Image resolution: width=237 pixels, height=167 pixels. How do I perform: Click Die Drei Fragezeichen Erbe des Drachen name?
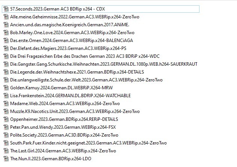(85, 56)
